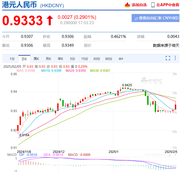184x172 pixels.
Task: Select the 30分 chart tab
Action: pos(97,59)
